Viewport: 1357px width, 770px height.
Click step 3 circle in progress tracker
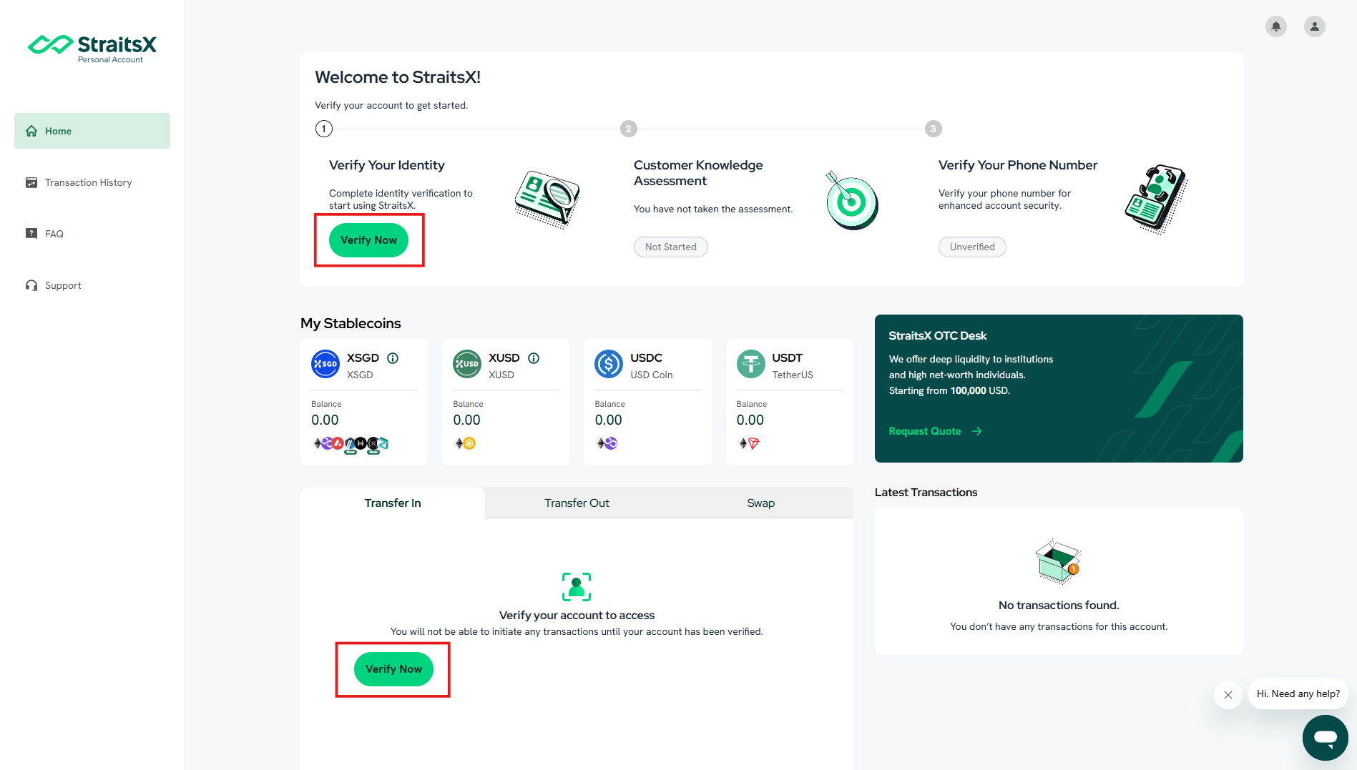pos(933,129)
